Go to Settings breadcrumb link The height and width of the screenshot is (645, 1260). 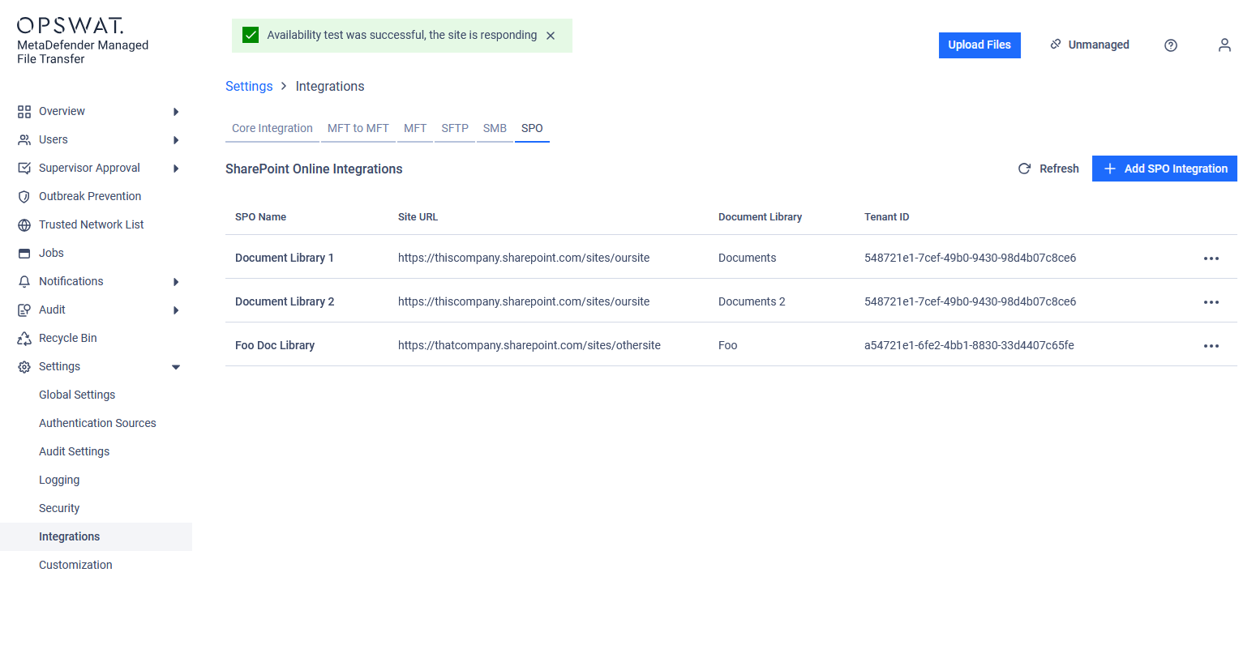point(249,86)
